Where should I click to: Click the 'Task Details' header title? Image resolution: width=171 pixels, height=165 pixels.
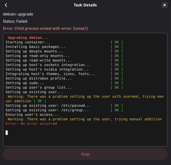click(x=85, y=5)
